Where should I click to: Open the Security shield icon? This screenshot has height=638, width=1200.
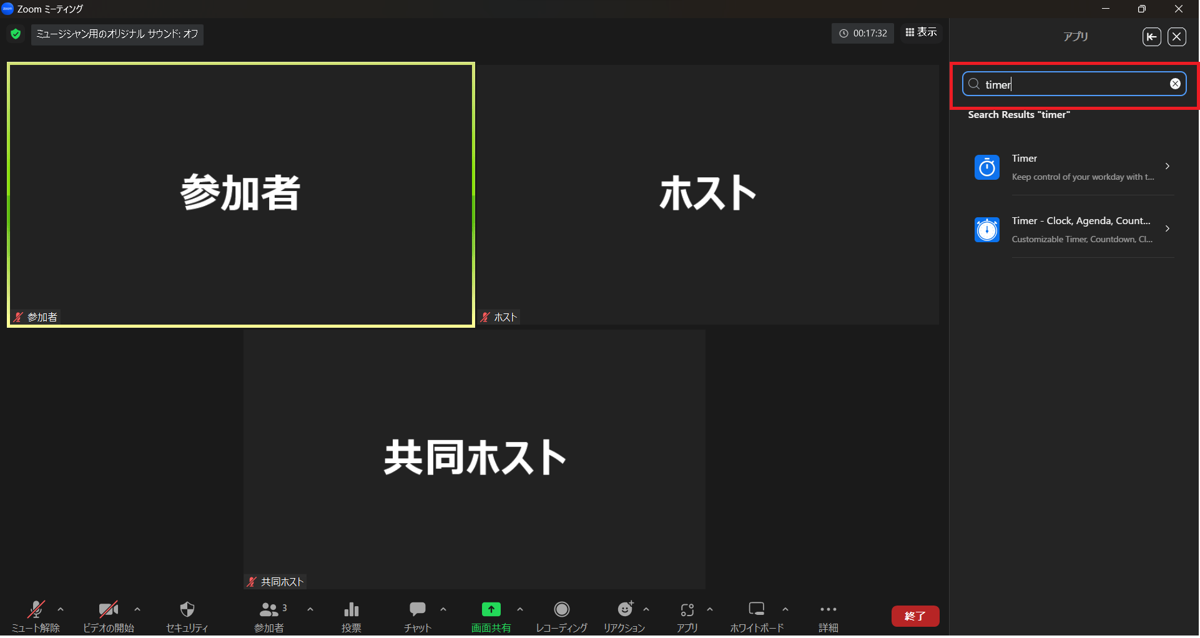(x=187, y=610)
